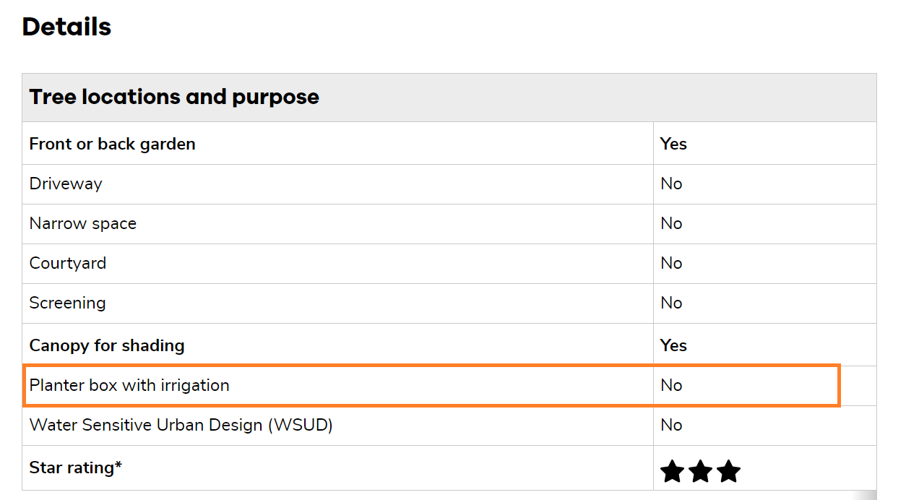Click the Water Sensitive Urban Design label
Screen dimensions: 906x500
click(181, 425)
